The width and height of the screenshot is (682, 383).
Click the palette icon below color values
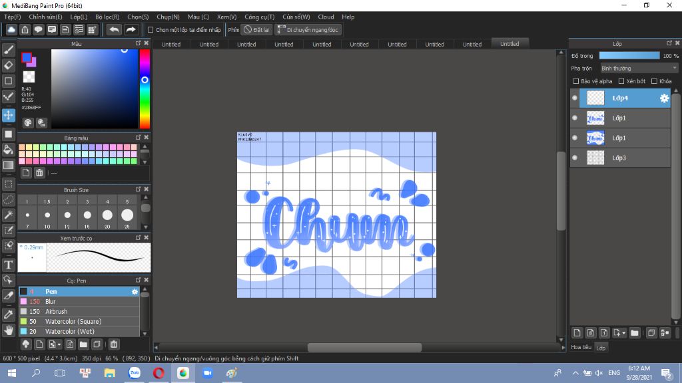coord(28,123)
